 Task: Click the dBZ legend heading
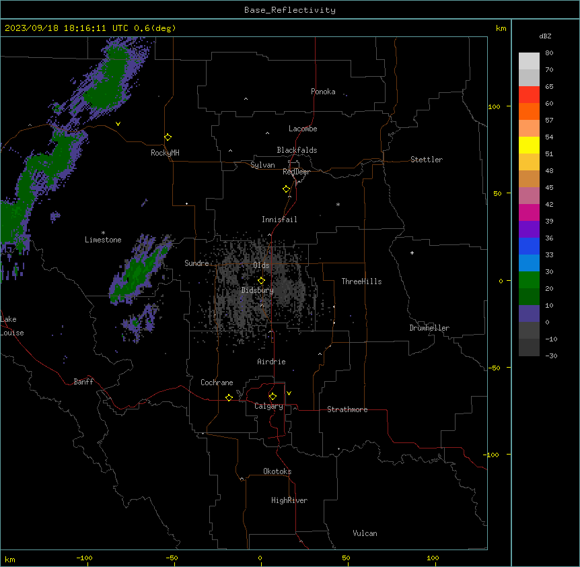pos(545,36)
